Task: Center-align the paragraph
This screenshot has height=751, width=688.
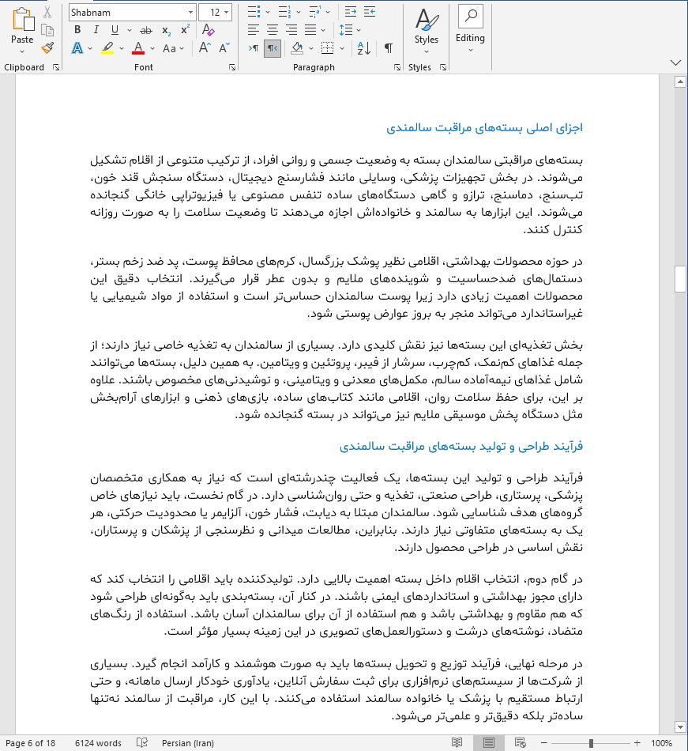Action: tap(273, 30)
